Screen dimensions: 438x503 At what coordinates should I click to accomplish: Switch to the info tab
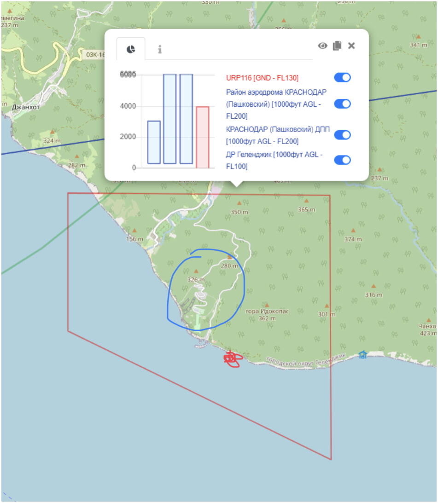(160, 49)
